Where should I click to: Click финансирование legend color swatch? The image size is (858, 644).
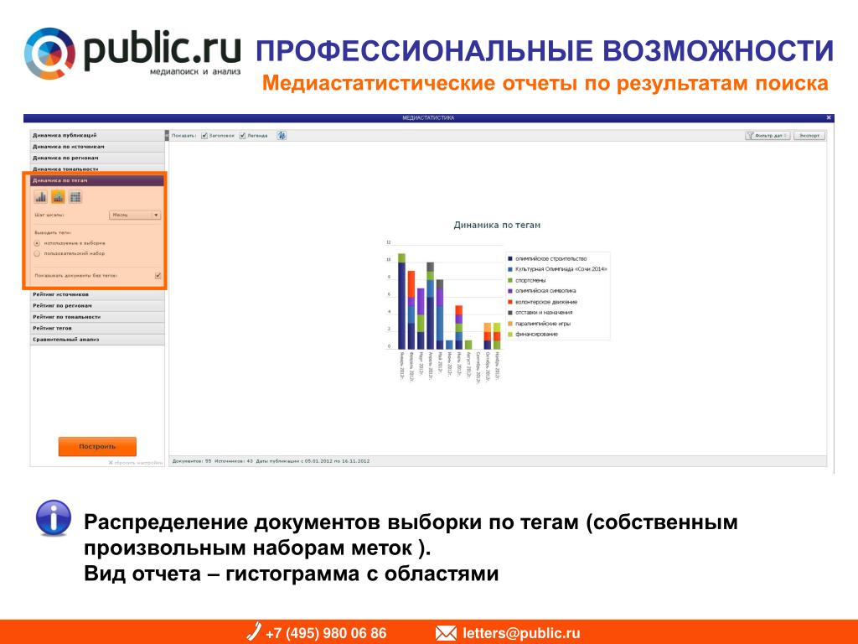510,334
